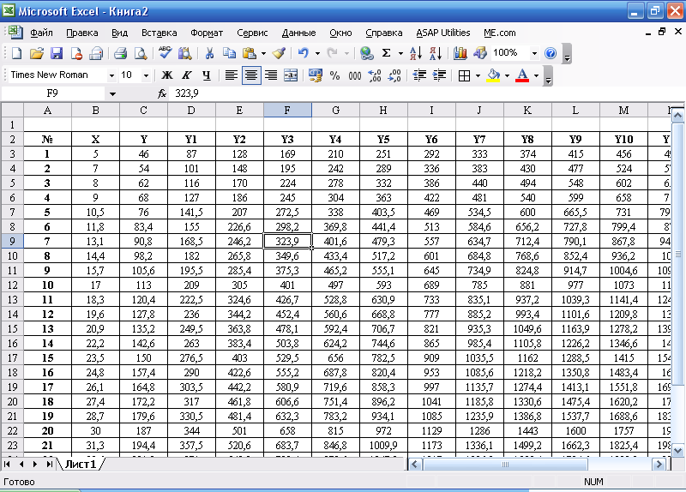Apply the yellow fill color bucket
Screen dimensions: 686x492
click(493, 75)
